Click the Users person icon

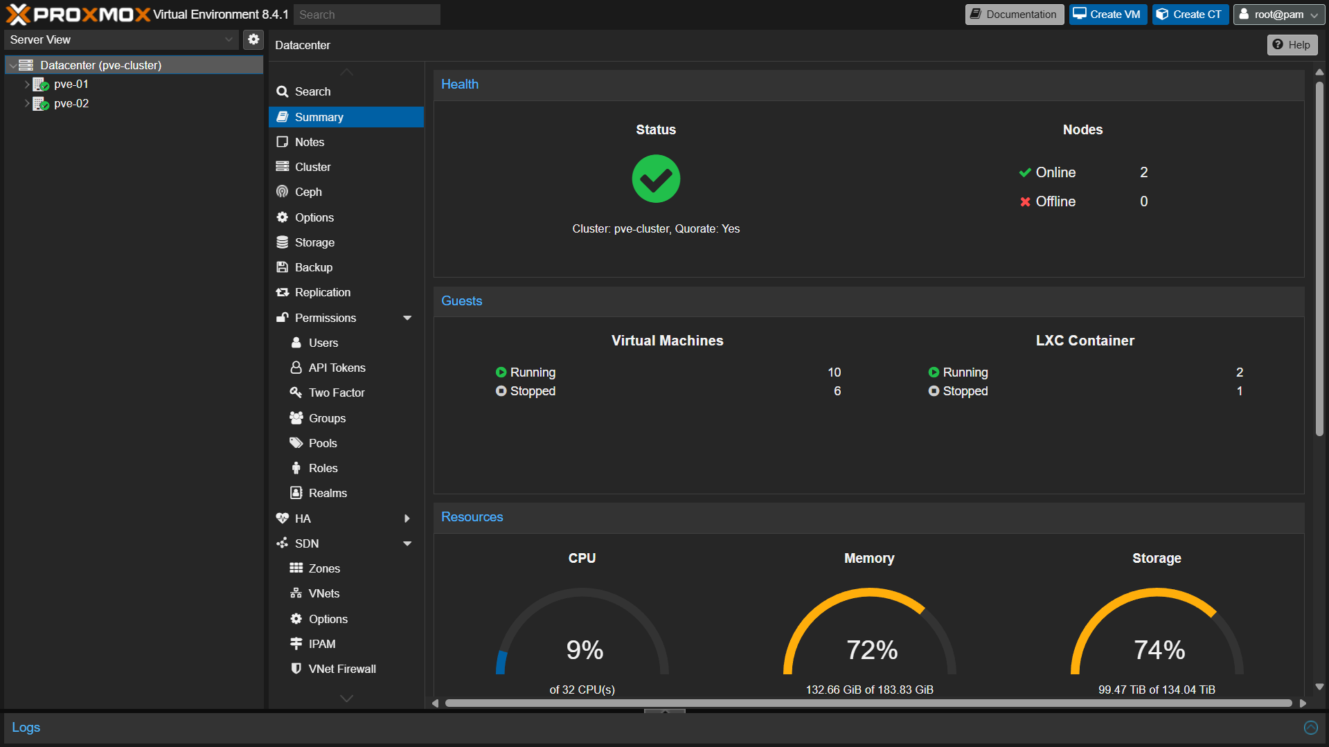(x=296, y=343)
